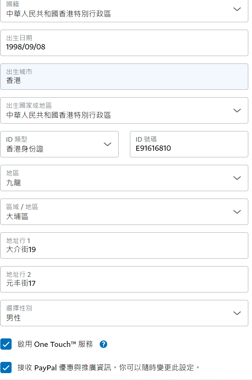Screen dimensions: 252x380
Task: Click the One Touch help question mark icon
Action: (103, 344)
